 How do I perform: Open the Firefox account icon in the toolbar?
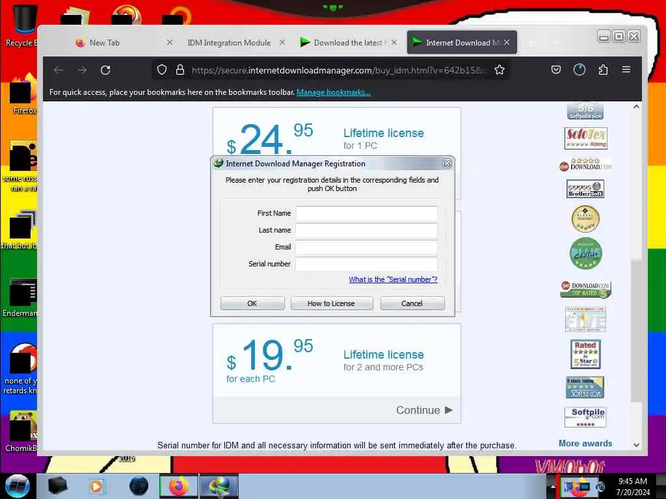tap(579, 70)
